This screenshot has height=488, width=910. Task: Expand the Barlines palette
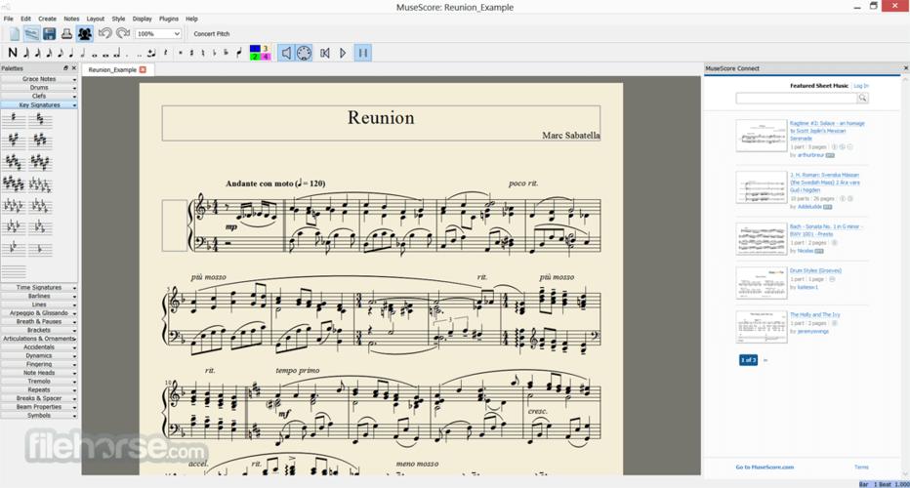(x=39, y=296)
